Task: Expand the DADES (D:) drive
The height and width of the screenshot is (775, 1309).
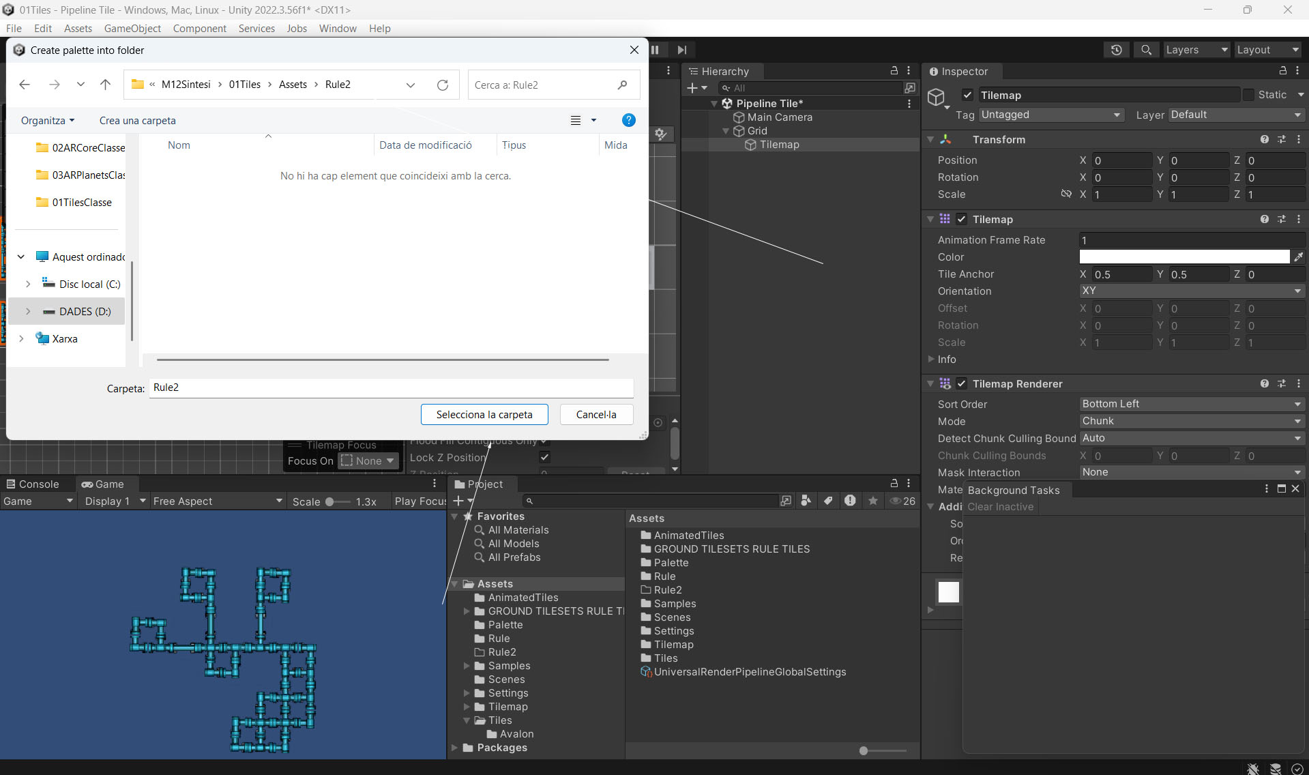Action: click(x=28, y=311)
